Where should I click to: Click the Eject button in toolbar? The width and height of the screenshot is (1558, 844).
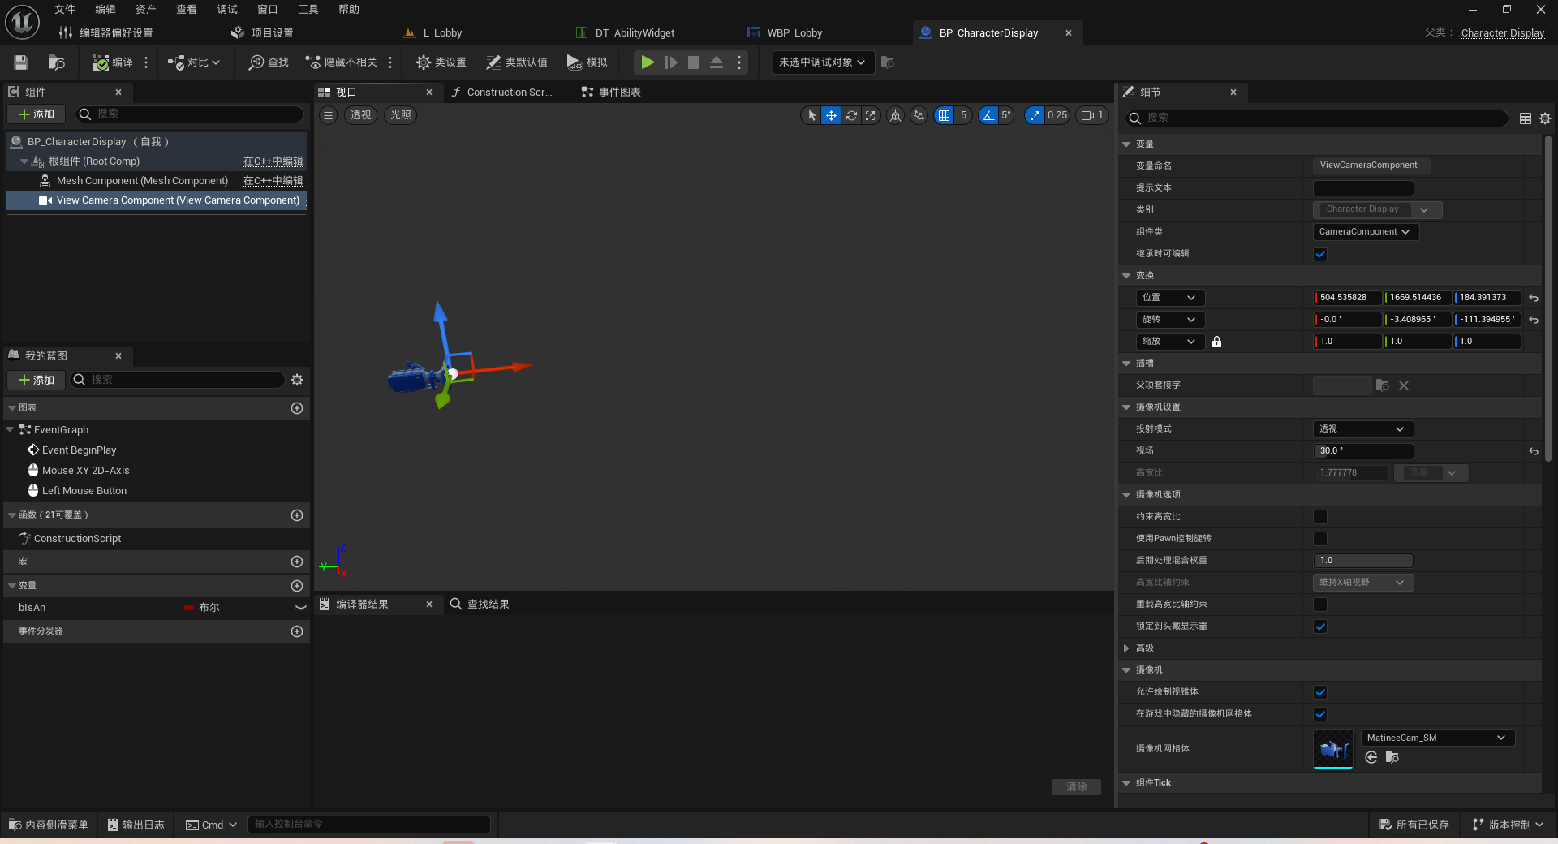(717, 62)
